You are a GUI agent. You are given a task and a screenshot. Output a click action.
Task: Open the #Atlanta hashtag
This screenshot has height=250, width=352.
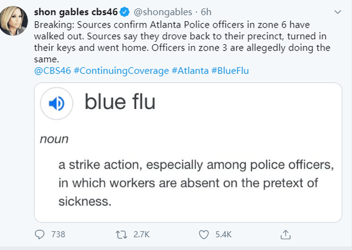[190, 71]
